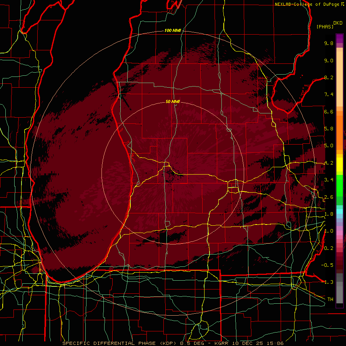Click the 9.8 value on the color scale

pyautogui.click(x=329, y=43)
